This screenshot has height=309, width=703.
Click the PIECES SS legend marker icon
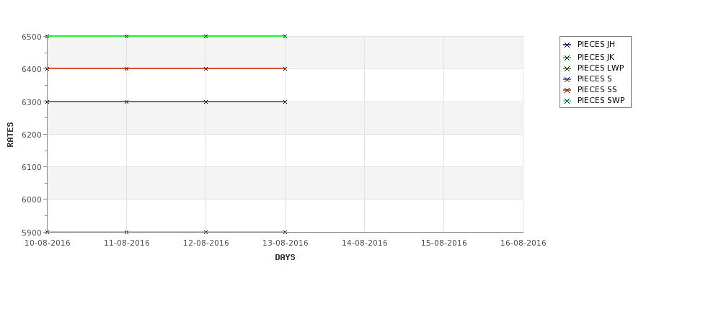click(x=567, y=90)
